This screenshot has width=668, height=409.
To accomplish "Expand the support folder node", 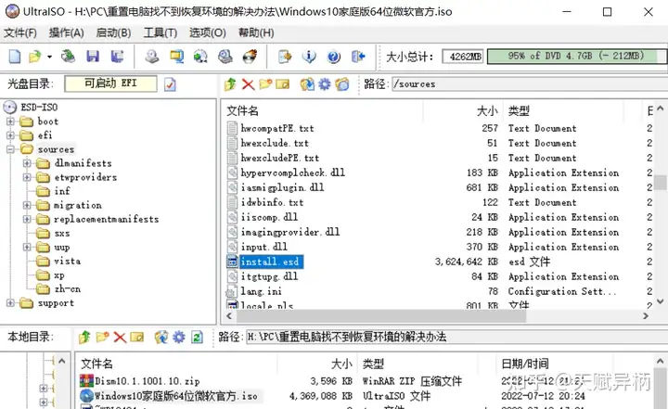I will click(x=10, y=303).
